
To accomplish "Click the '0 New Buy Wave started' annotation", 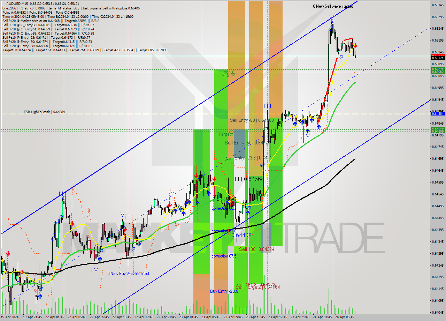I will [128, 274].
